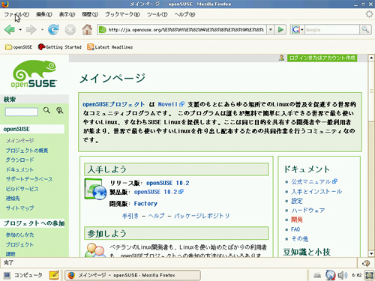Open the release openSUSE 10.2 link
The height and width of the screenshot is (281, 375).
click(168, 183)
